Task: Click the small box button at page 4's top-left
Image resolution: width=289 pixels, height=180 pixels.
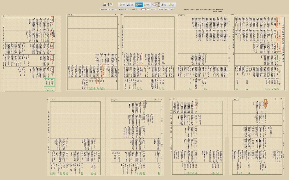Action: point(71,15)
